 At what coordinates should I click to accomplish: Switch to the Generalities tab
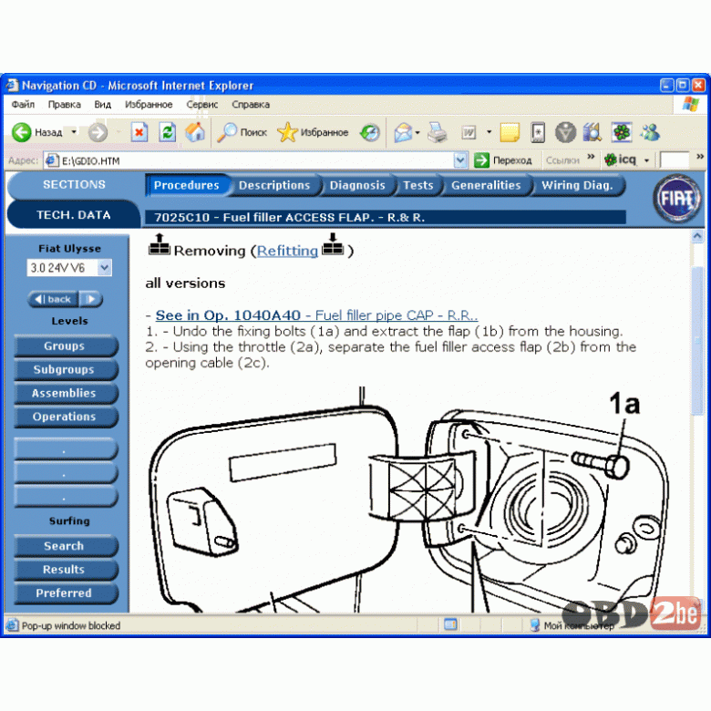coord(486,185)
